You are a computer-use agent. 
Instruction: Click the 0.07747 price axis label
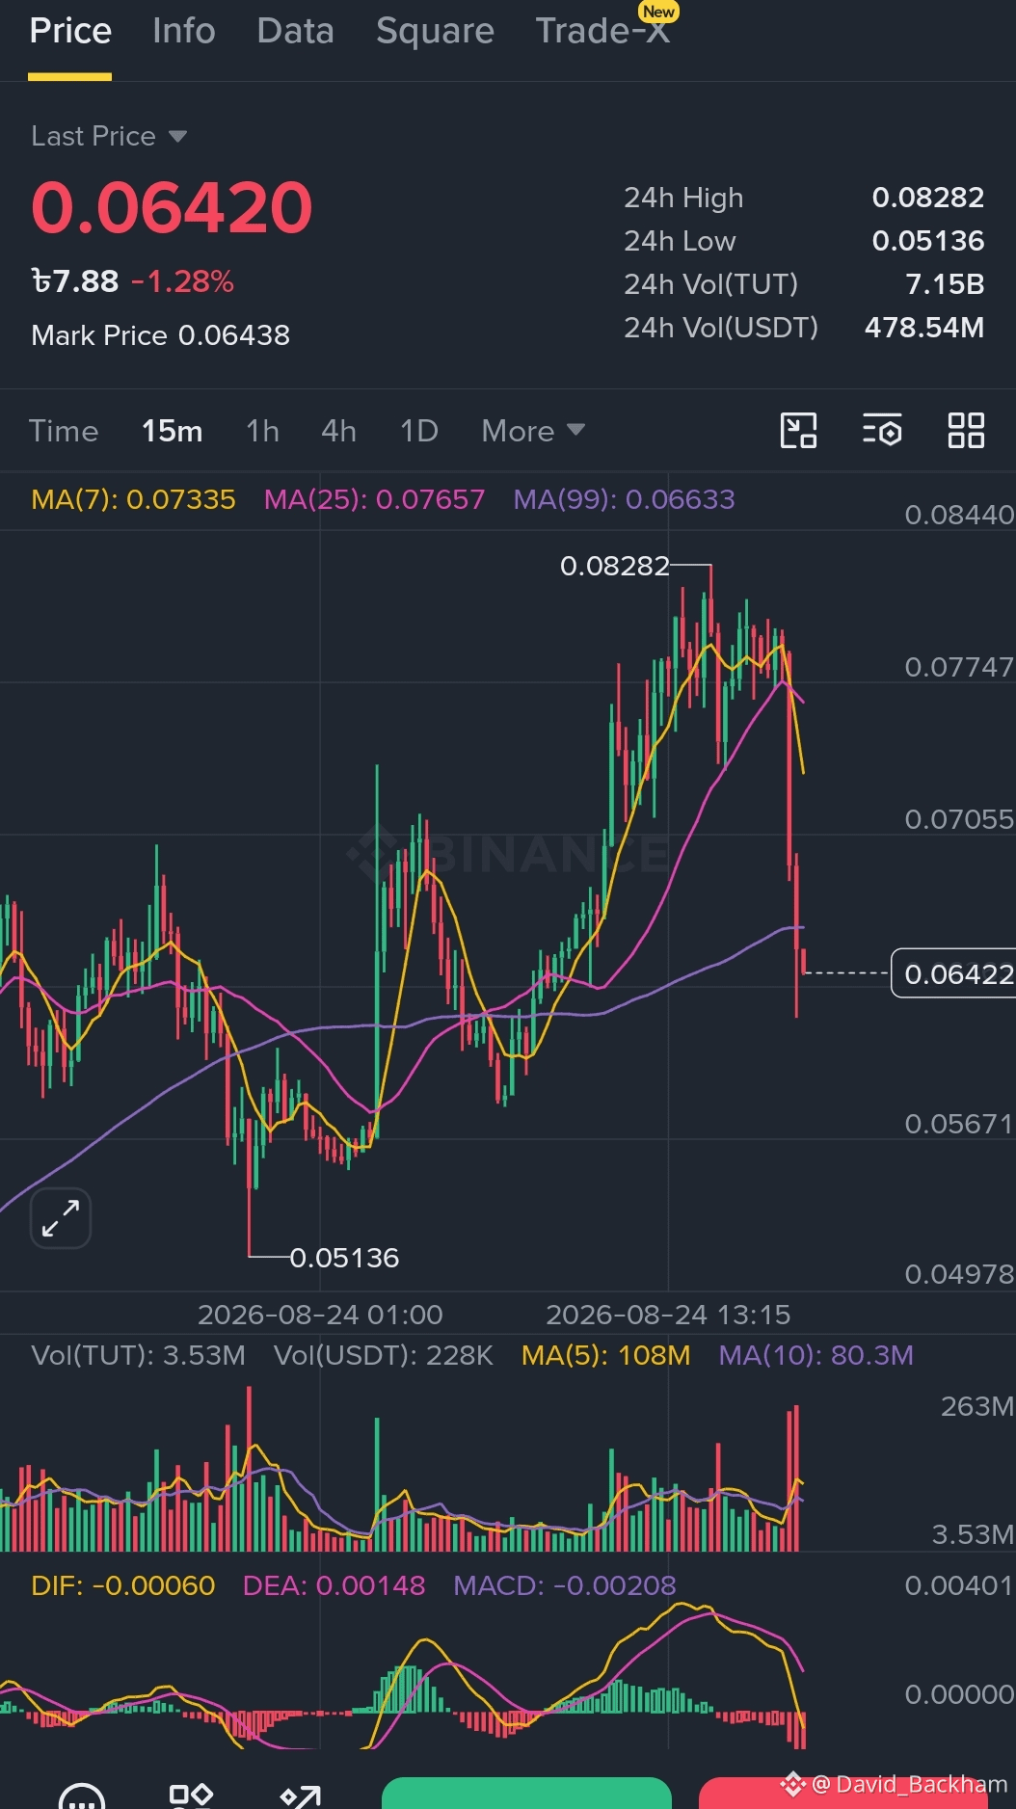tap(959, 667)
